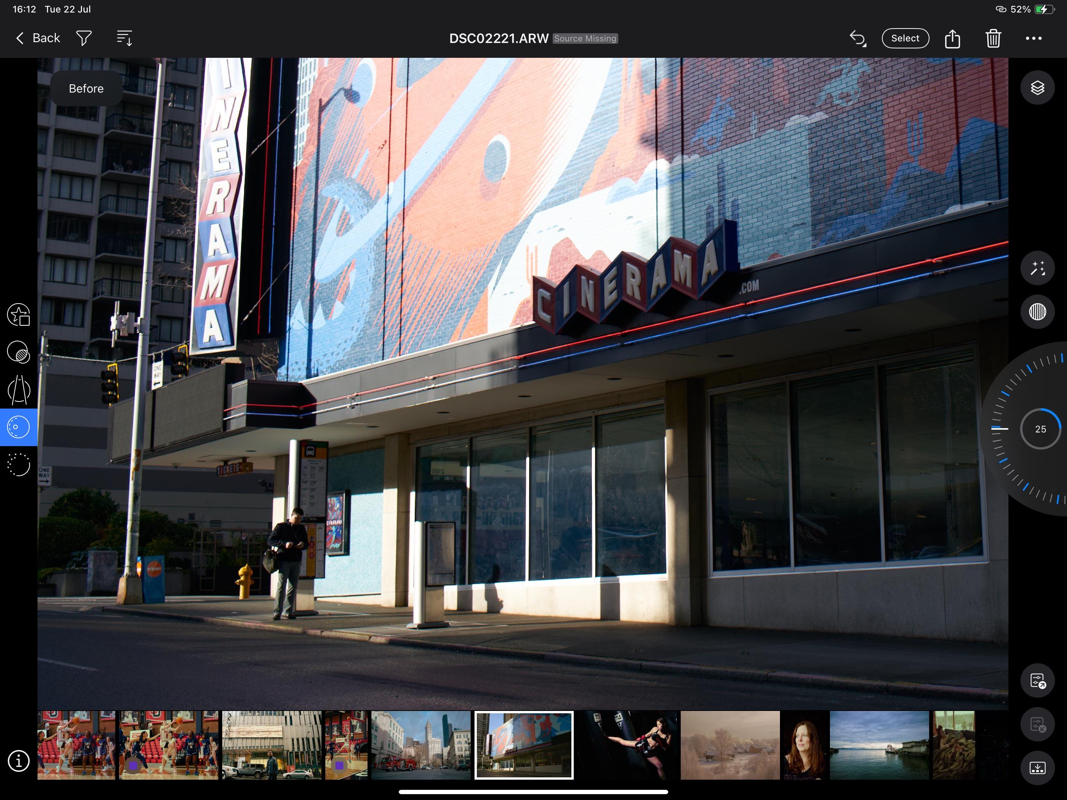Open the layers stack icon
Viewport: 1067px width, 800px height.
click(x=1037, y=88)
